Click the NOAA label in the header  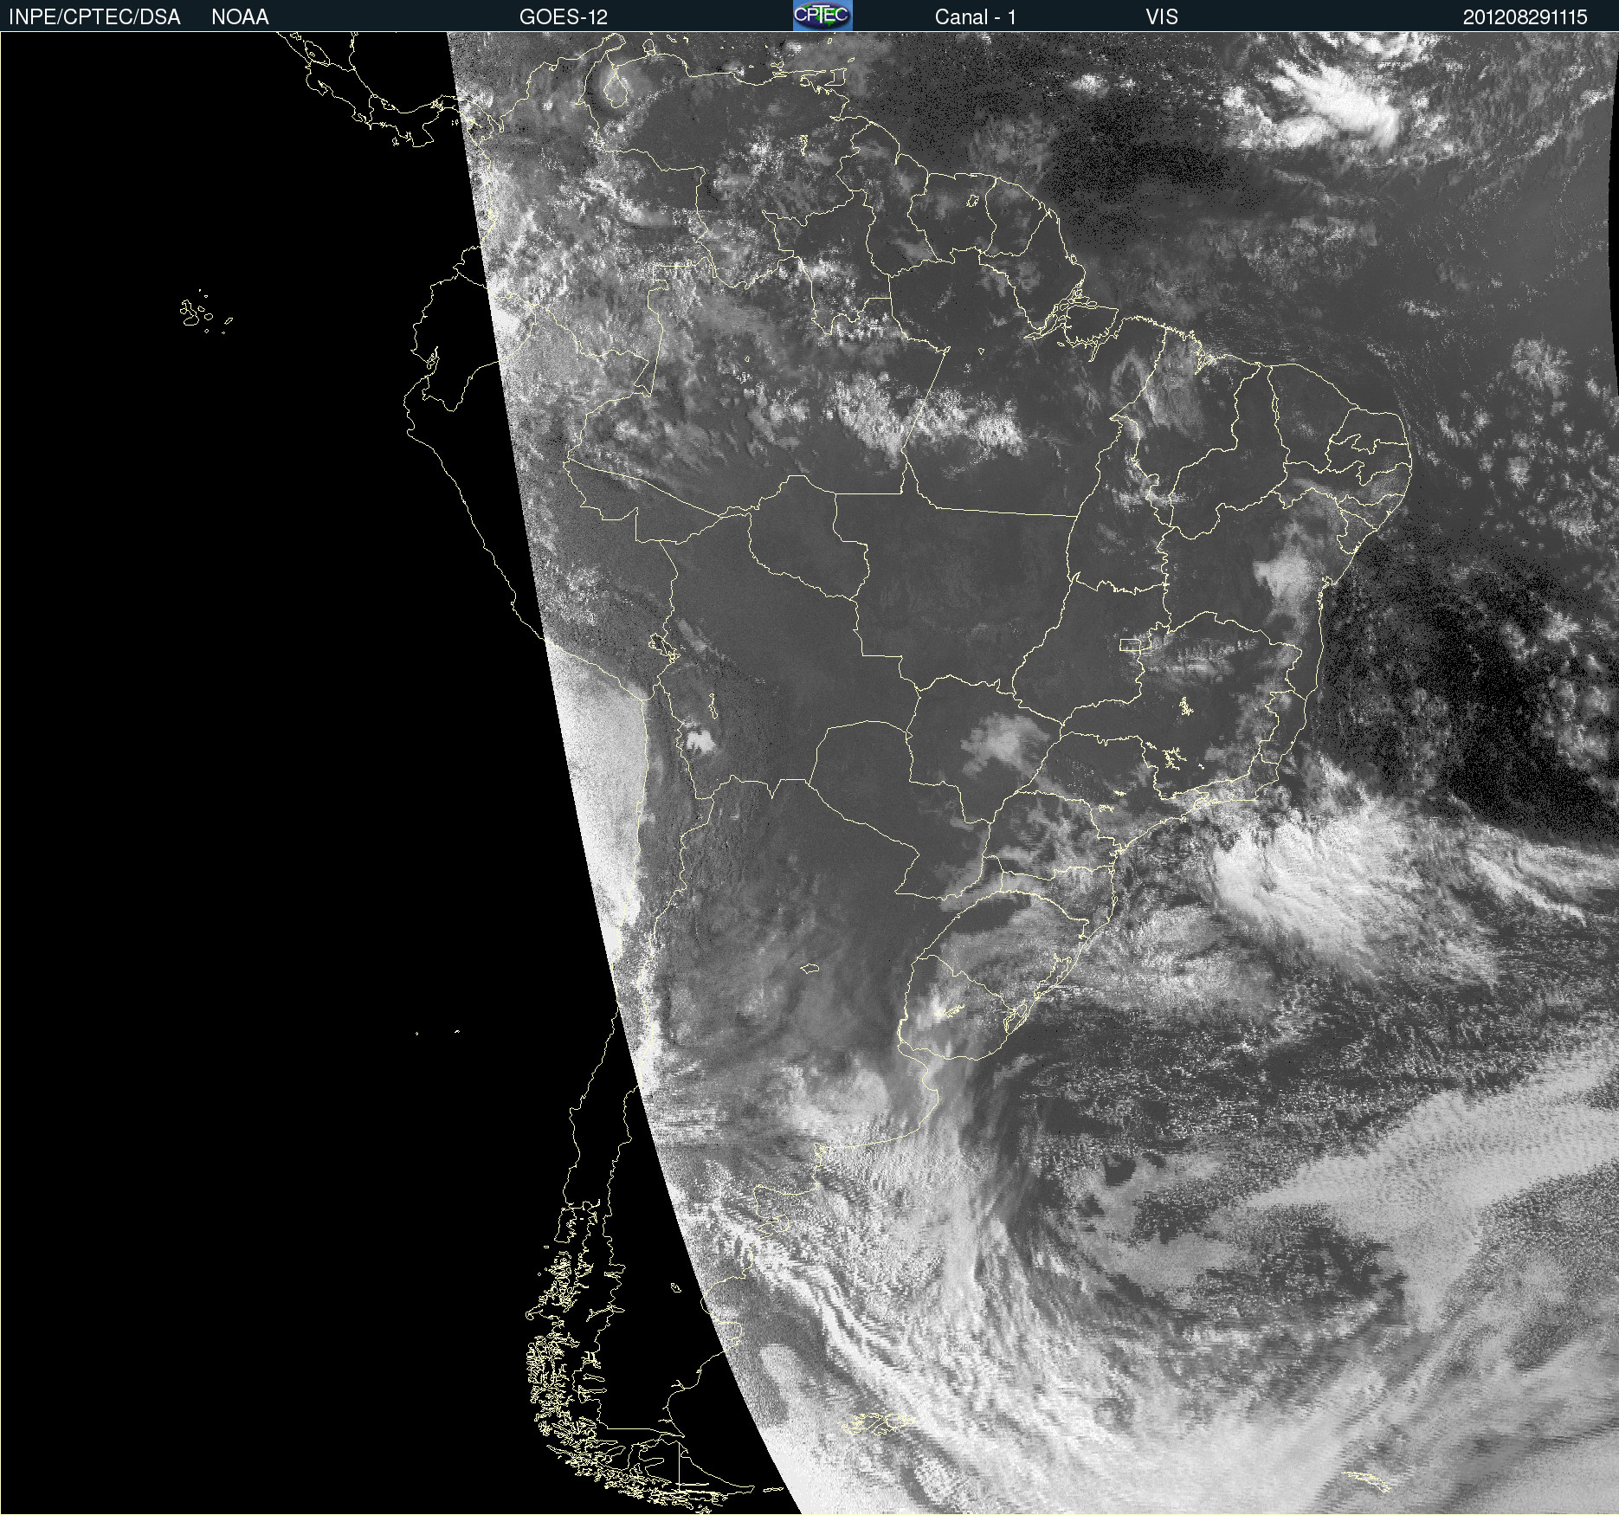click(x=240, y=17)
